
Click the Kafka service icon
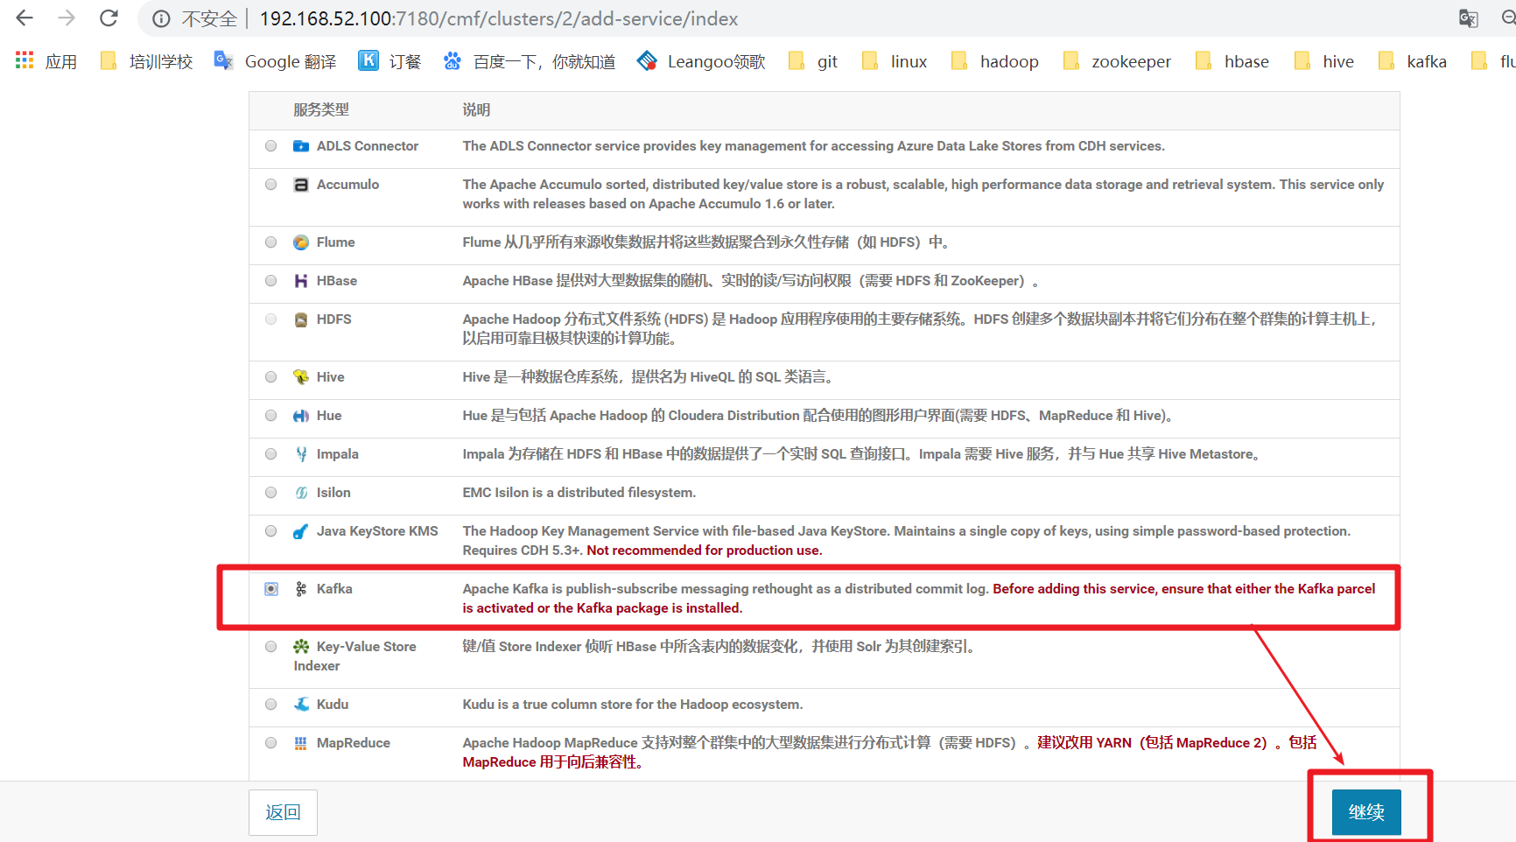pyautogui.click(x=301, y=589)
